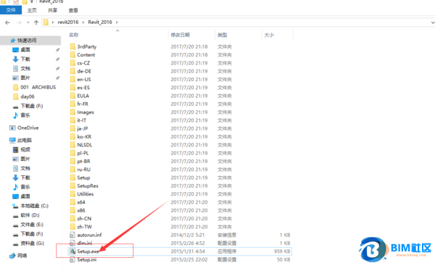435x271 pixels.
Task: Click Revit_2016 in the address path
Action: (100, 22)
